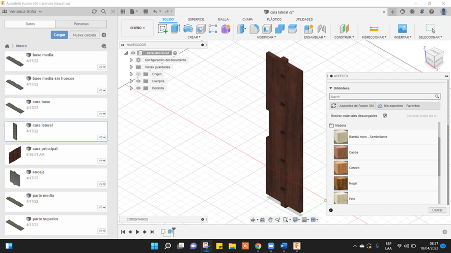Screen dimensions: 451x253
Task: Toggle visibility of Cuerpos folder
Action: (138, 81)
